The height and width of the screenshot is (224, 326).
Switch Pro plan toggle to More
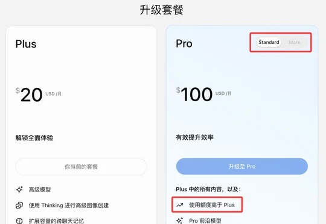[295, 42]
